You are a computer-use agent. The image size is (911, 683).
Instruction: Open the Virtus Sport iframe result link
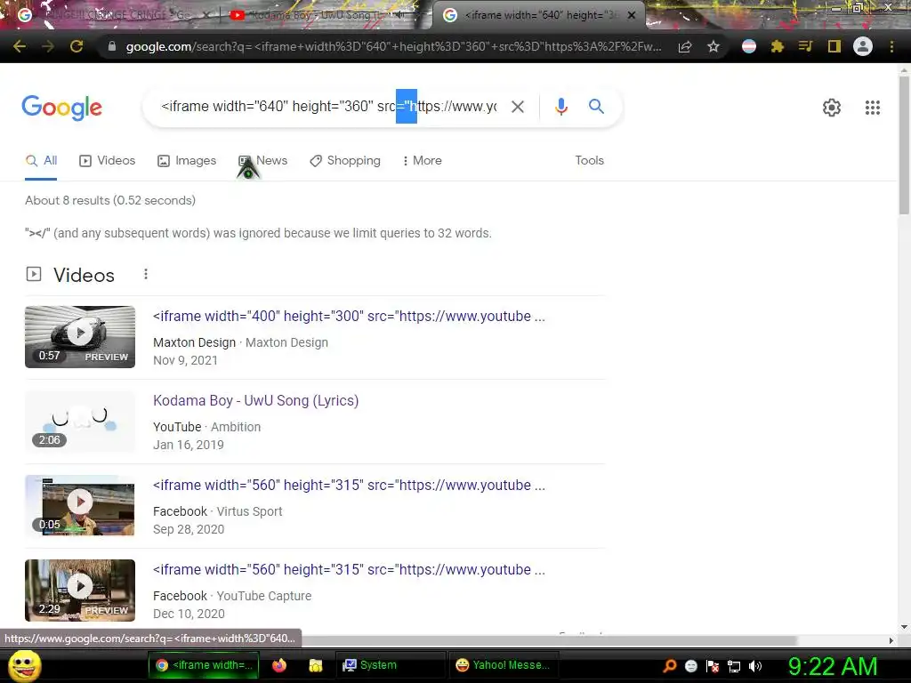coord(349,486)
